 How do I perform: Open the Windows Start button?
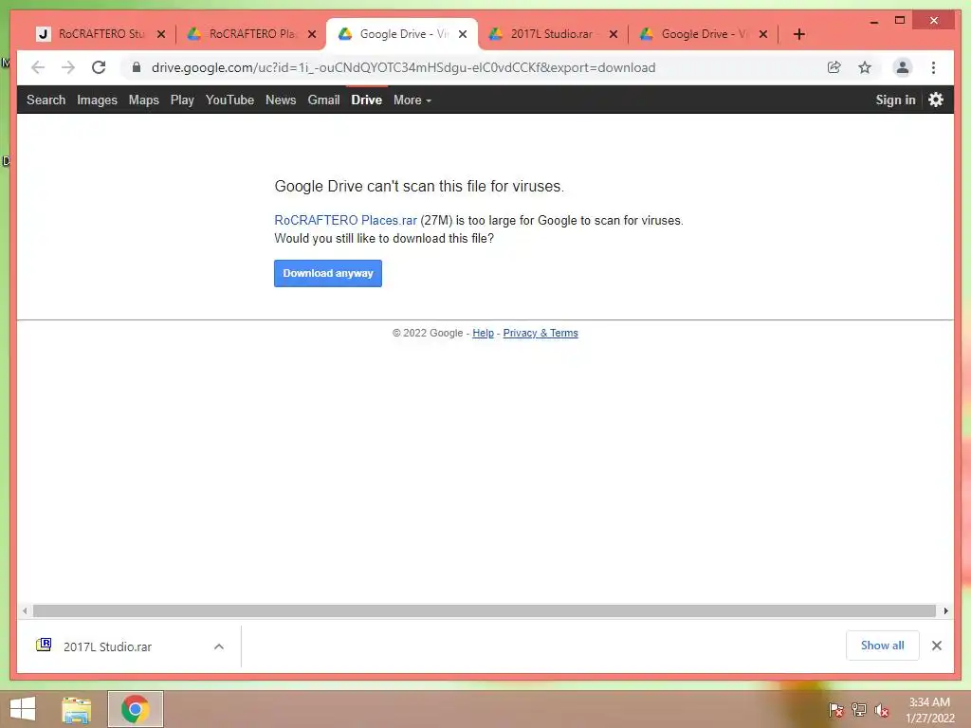point(23,709)
